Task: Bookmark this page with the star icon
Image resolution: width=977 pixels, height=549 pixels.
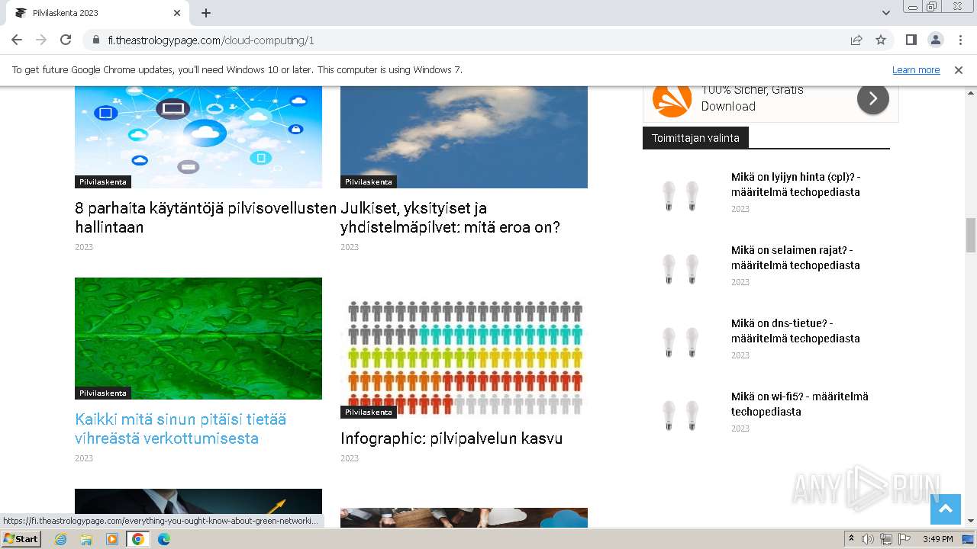Action: (x=881, y=40)
